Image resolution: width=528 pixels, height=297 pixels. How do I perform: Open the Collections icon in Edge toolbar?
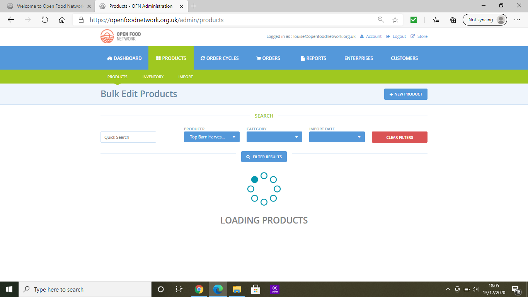pyautogui.click(x=453, y=20)
